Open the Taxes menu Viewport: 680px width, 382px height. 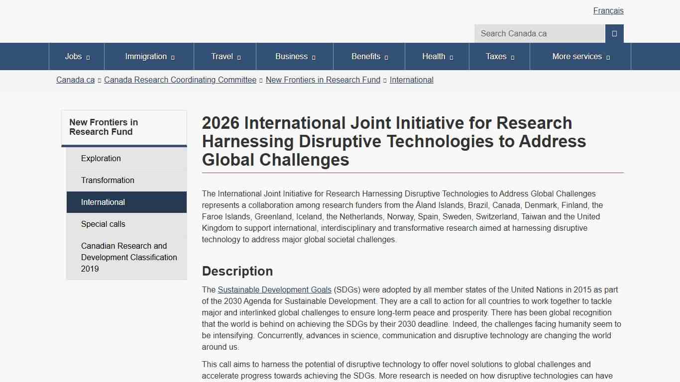tap(499, 56)
